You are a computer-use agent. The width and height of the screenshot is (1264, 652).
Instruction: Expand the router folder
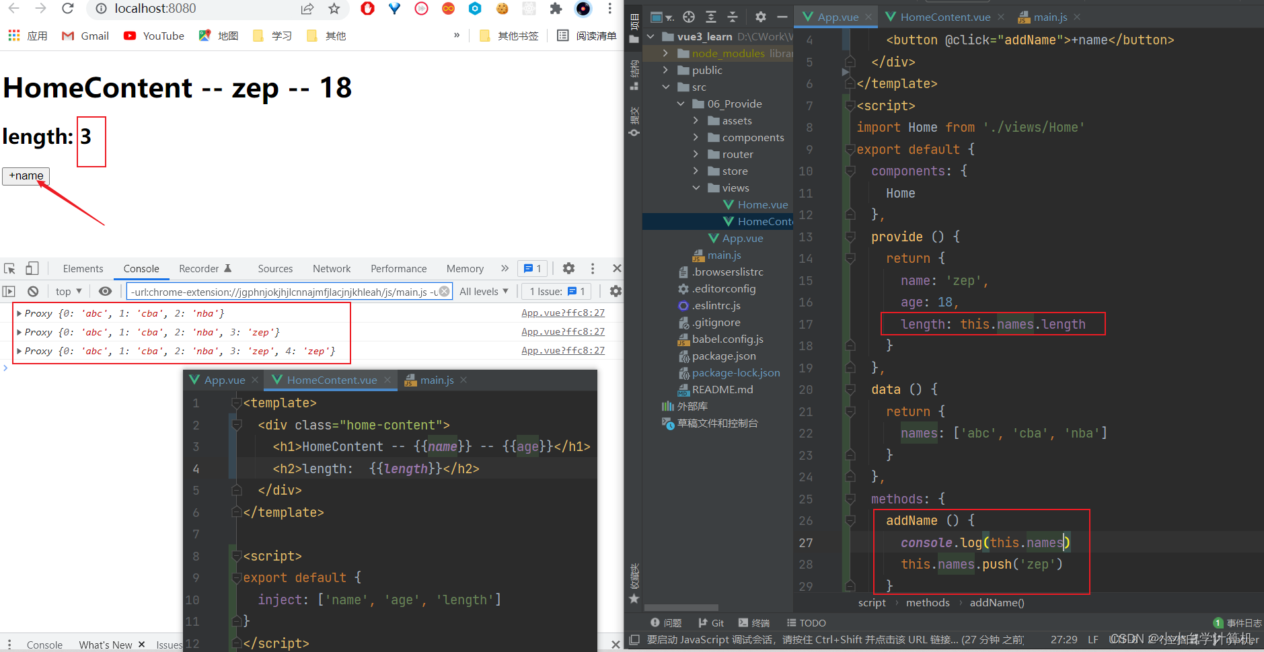point(696,154)
